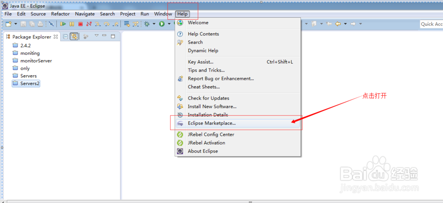
Task: Click the Forward navigation arrow
Action: point(353,24)
